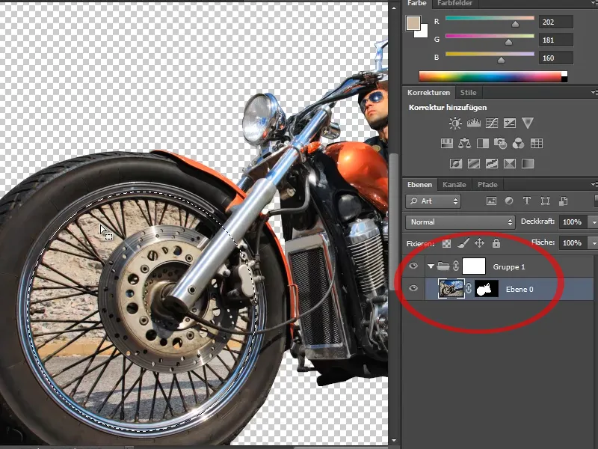The width and height of the screenshot is (598, 449).
Task: Select the Ebene 0 layer name
Action: pos(520,288)
